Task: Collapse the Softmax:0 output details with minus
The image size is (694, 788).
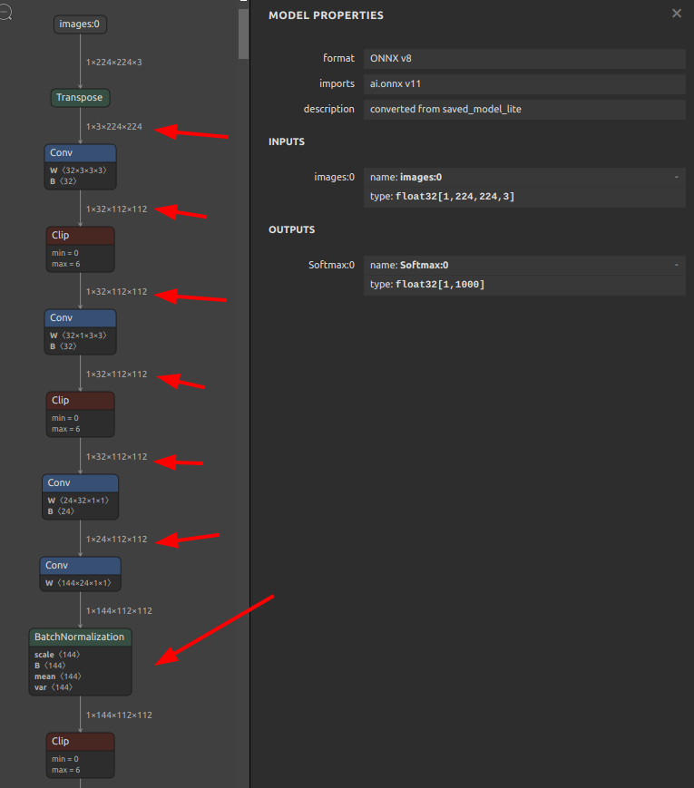Action: tap(676, 265)
